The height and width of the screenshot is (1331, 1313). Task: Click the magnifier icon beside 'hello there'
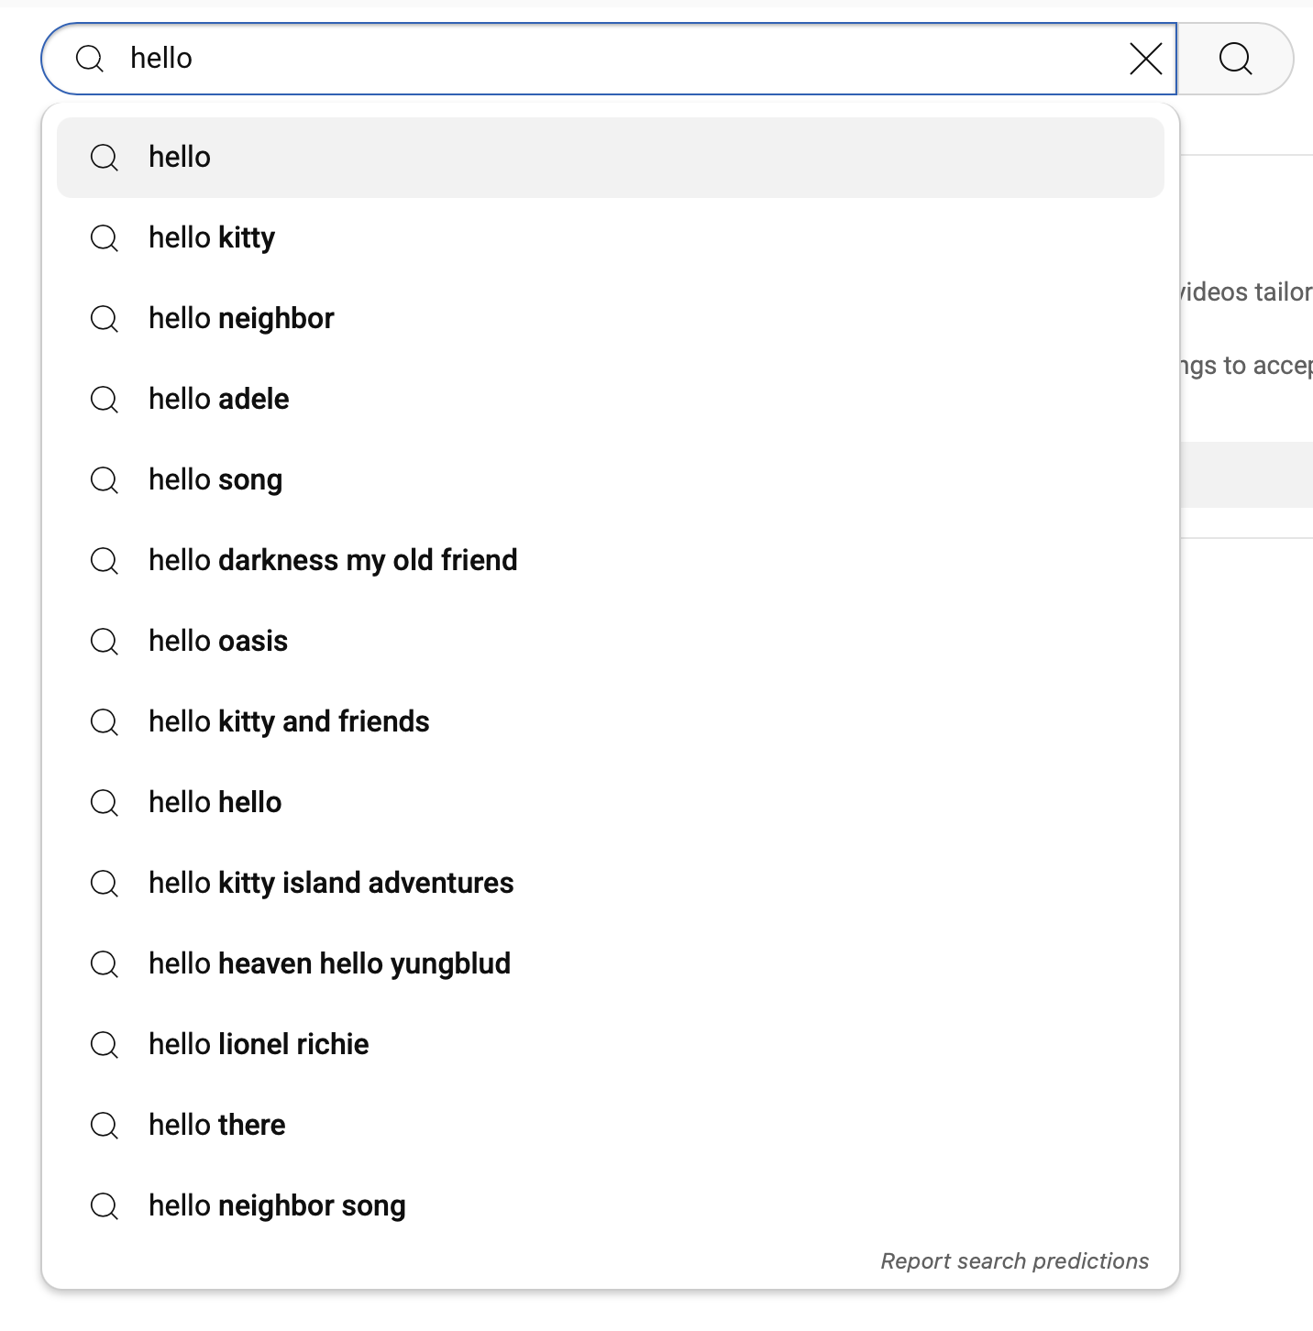click(105, 1126)
